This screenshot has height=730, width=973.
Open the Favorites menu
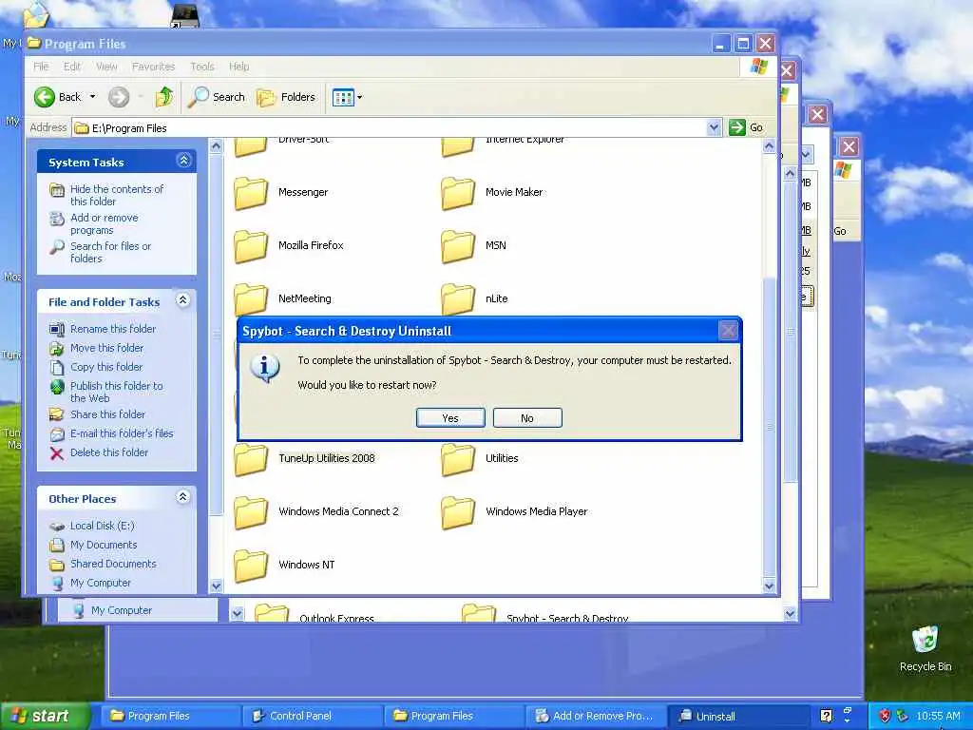[153, 67]
